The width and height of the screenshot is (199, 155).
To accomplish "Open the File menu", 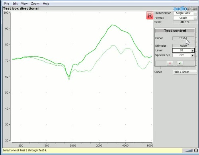I will [7, 4].
